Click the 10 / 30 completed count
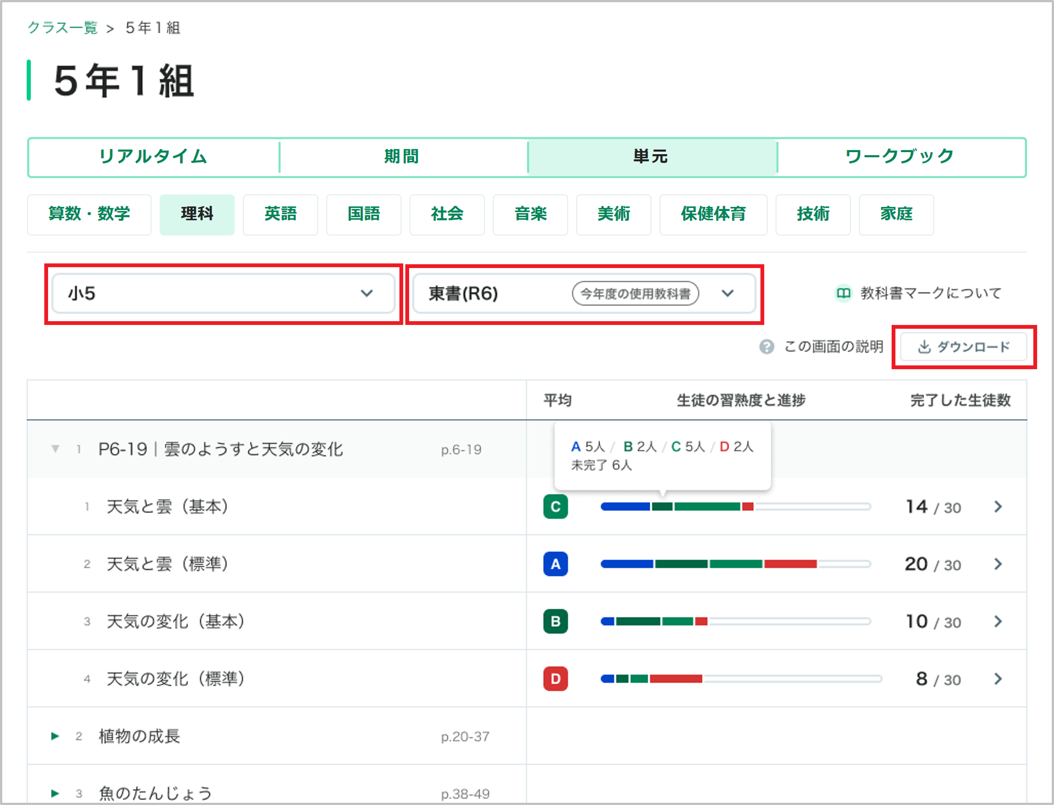The height and width of the screenshot is (805, 1054). click(x=933, y=622)
